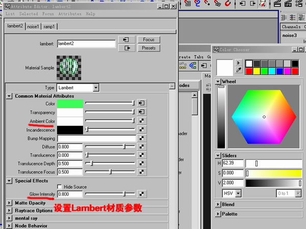
Task: Click the green Color swatch
Action: (70, 104)
